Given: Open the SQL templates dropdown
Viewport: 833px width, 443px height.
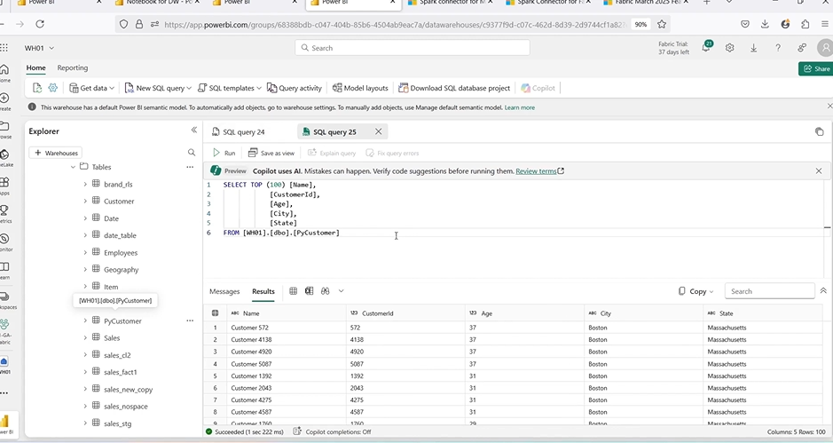Looking at the screenshot, I should 230,88.
